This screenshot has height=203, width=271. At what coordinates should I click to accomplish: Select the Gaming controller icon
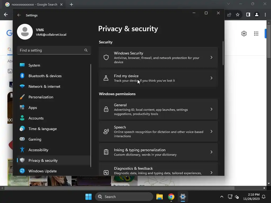pyautogui.click(x=22, y=139)
